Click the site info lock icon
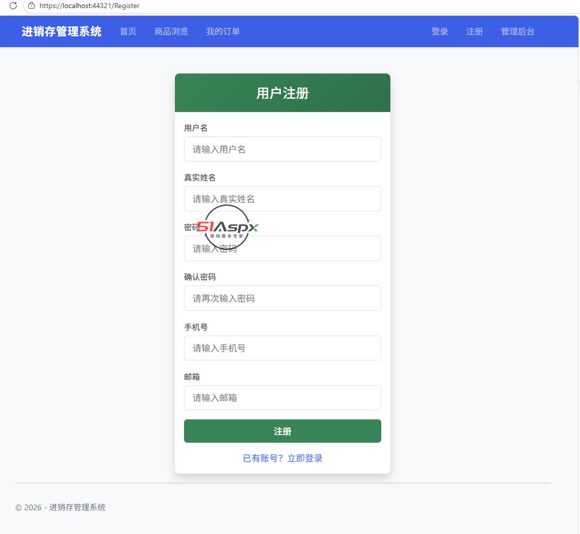Image resolution: width=580 pixels, height=534 pixels. pos(31,6)
